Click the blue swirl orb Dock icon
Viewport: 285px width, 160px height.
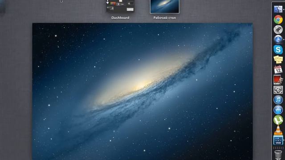pos(278,40)
